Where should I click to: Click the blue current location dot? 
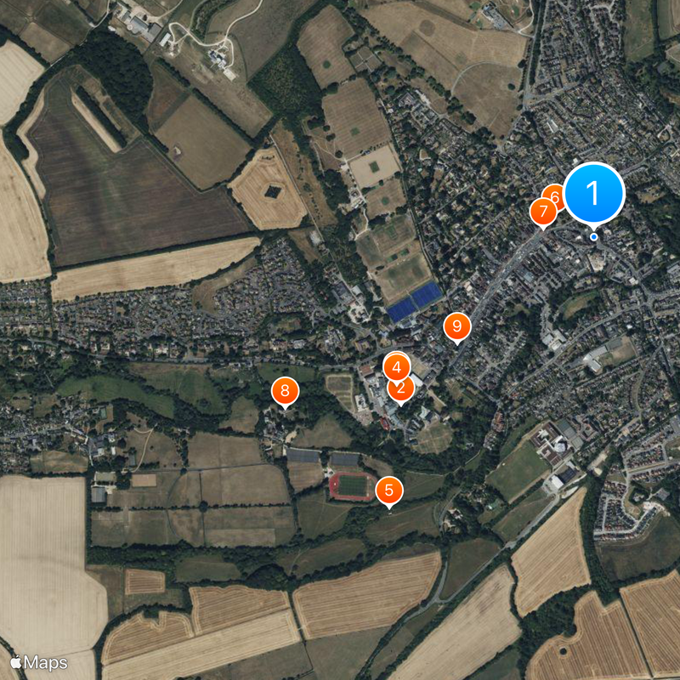point(593,237)
